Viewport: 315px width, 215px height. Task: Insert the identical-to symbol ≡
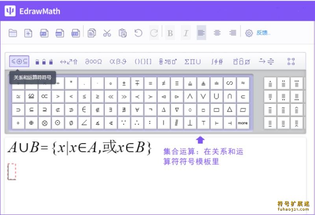tap(177, 83)
